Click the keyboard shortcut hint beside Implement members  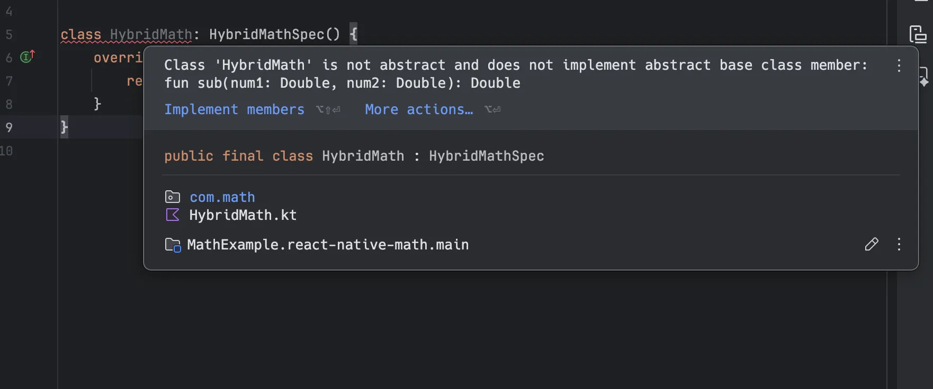[x=328, y=109]
